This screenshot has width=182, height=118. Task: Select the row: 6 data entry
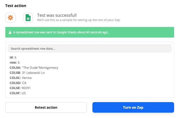pyautogui.click(x=15, y=63)
